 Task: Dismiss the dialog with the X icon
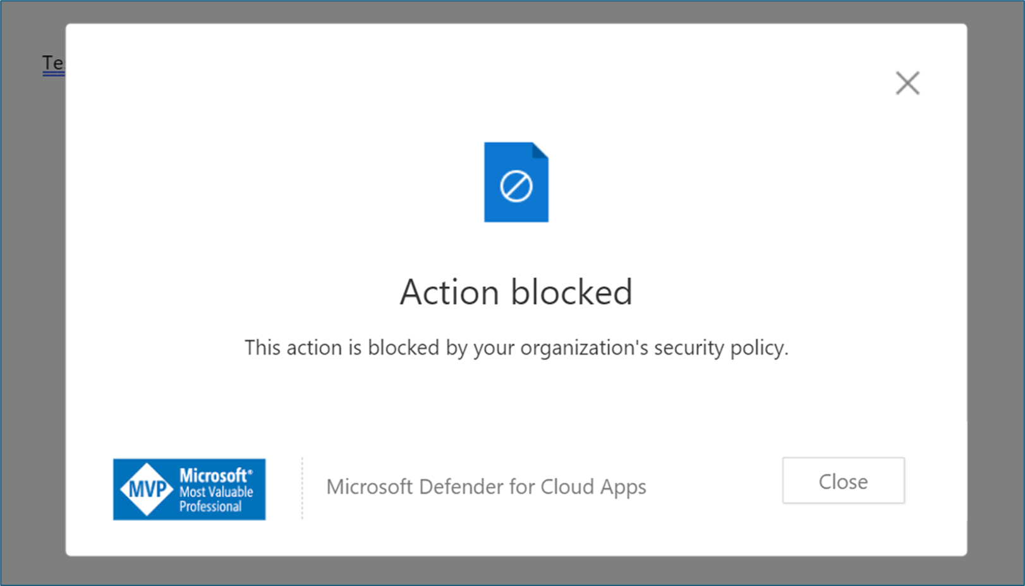907,83
